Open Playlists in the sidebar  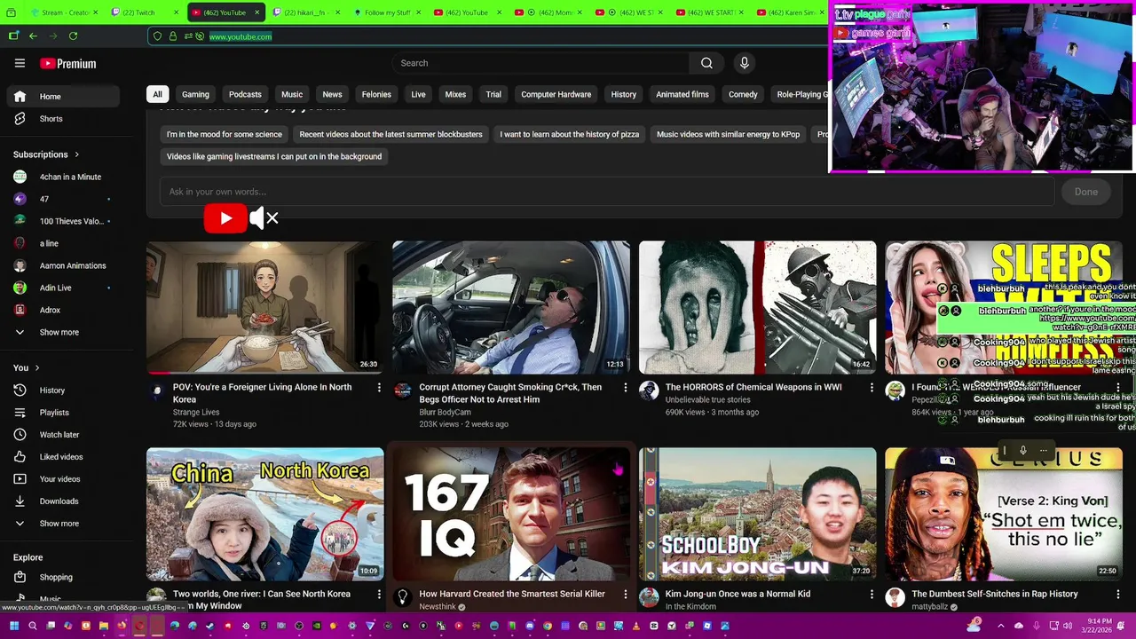[62, 413]
